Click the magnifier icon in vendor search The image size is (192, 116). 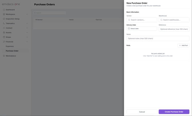click(129, 20)
